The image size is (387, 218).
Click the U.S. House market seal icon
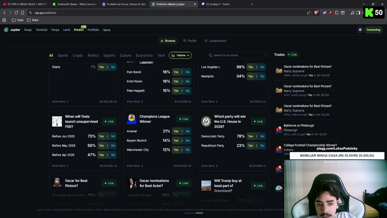[206, 121]
